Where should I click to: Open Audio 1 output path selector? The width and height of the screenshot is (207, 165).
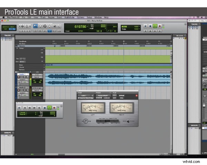pos(37,77)
